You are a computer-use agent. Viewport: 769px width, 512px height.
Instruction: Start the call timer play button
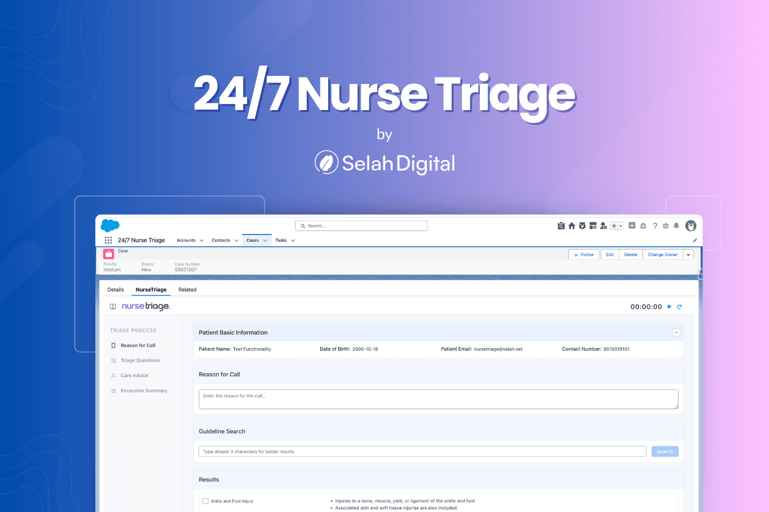click(669, 307)
